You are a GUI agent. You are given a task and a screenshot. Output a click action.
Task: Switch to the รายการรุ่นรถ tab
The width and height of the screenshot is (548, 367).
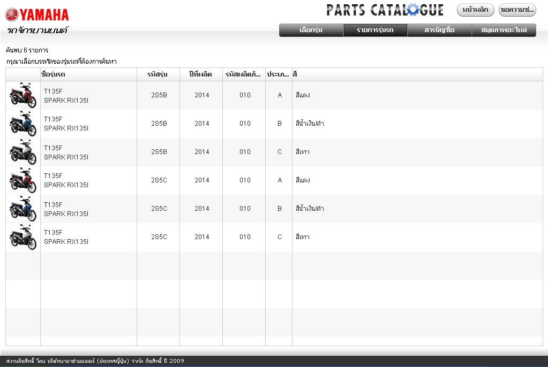[376, 30]
